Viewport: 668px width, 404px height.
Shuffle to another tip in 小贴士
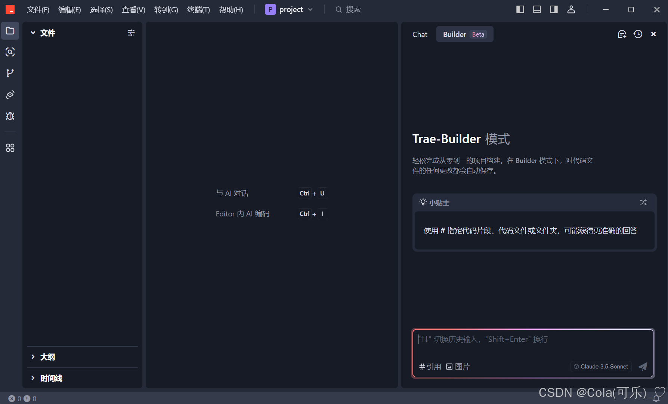coord(643,202)
